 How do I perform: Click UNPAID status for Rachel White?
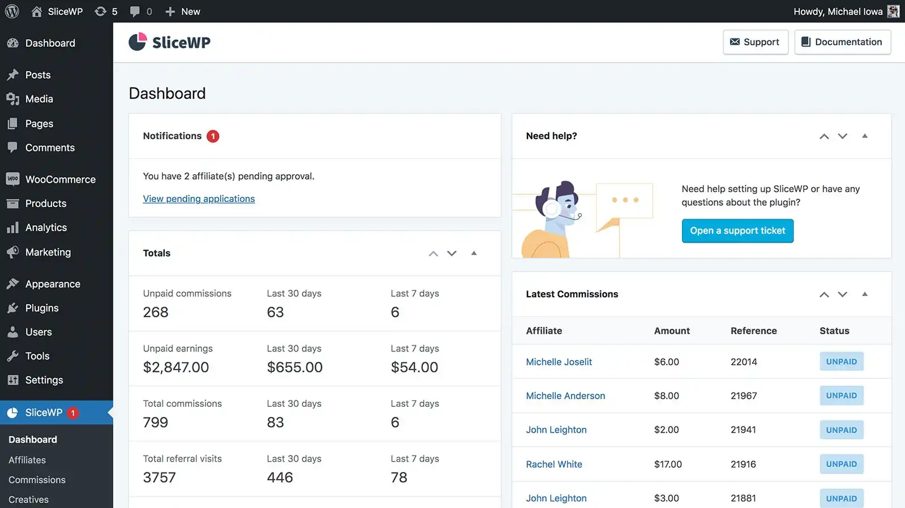pyautogui.click(x=842, y=464)
